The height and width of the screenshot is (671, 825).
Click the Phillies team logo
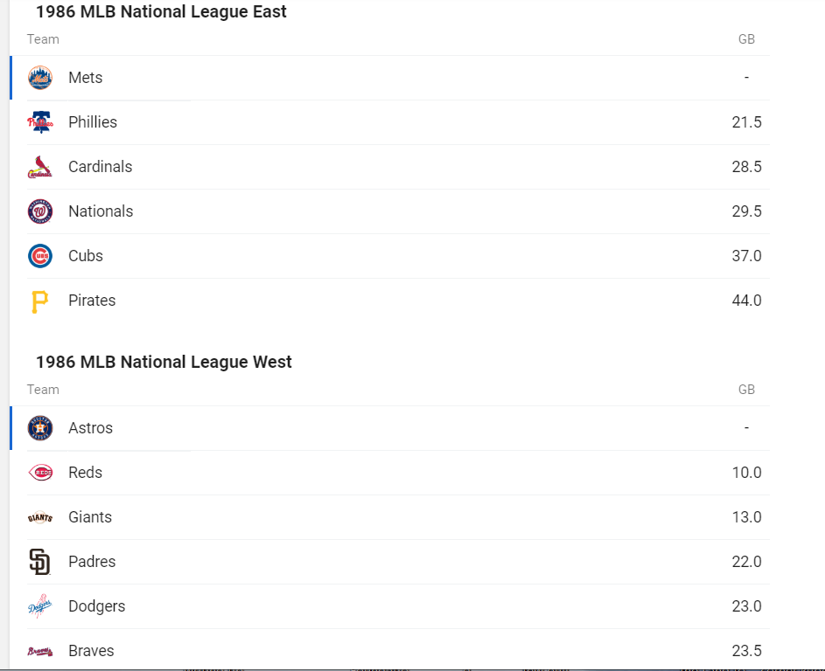pyautogui.click(x=40, y=122)
